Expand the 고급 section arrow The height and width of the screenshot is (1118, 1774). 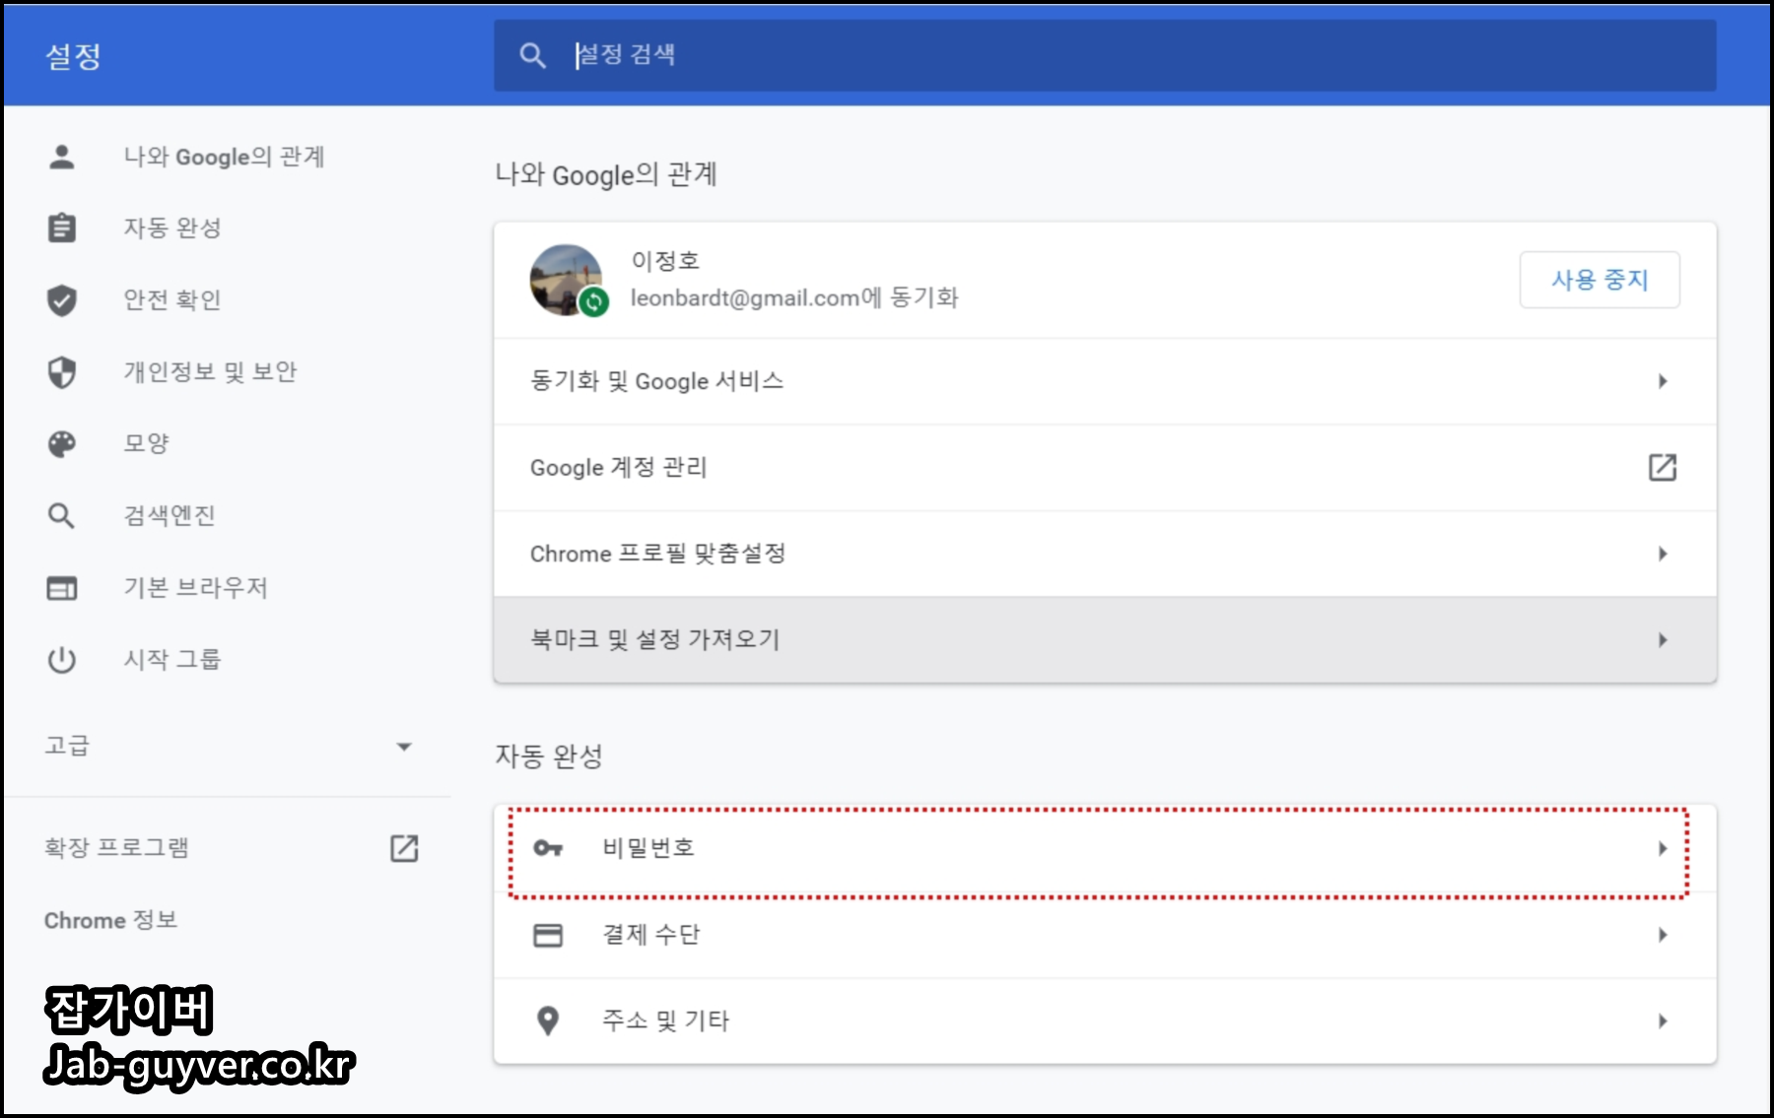pos(404,747)
